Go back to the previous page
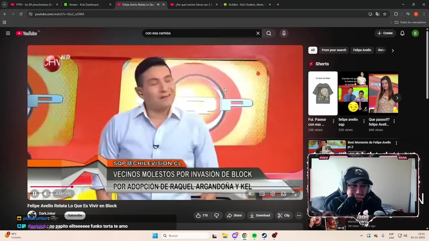Image resolution: width=429 pixels, height=241 pixels. (x=5, y=14)
